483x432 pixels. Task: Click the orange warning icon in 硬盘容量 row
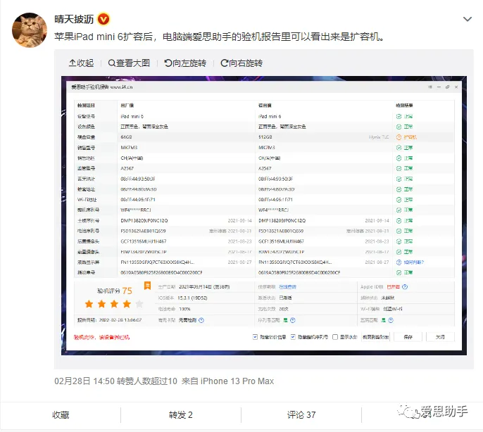pyautogui.click(x=399, y=137)
